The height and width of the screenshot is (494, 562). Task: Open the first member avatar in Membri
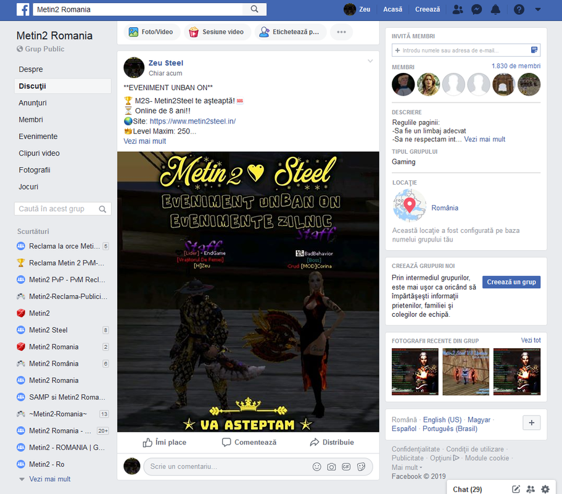pyautogui.click(x=403, y=85)
